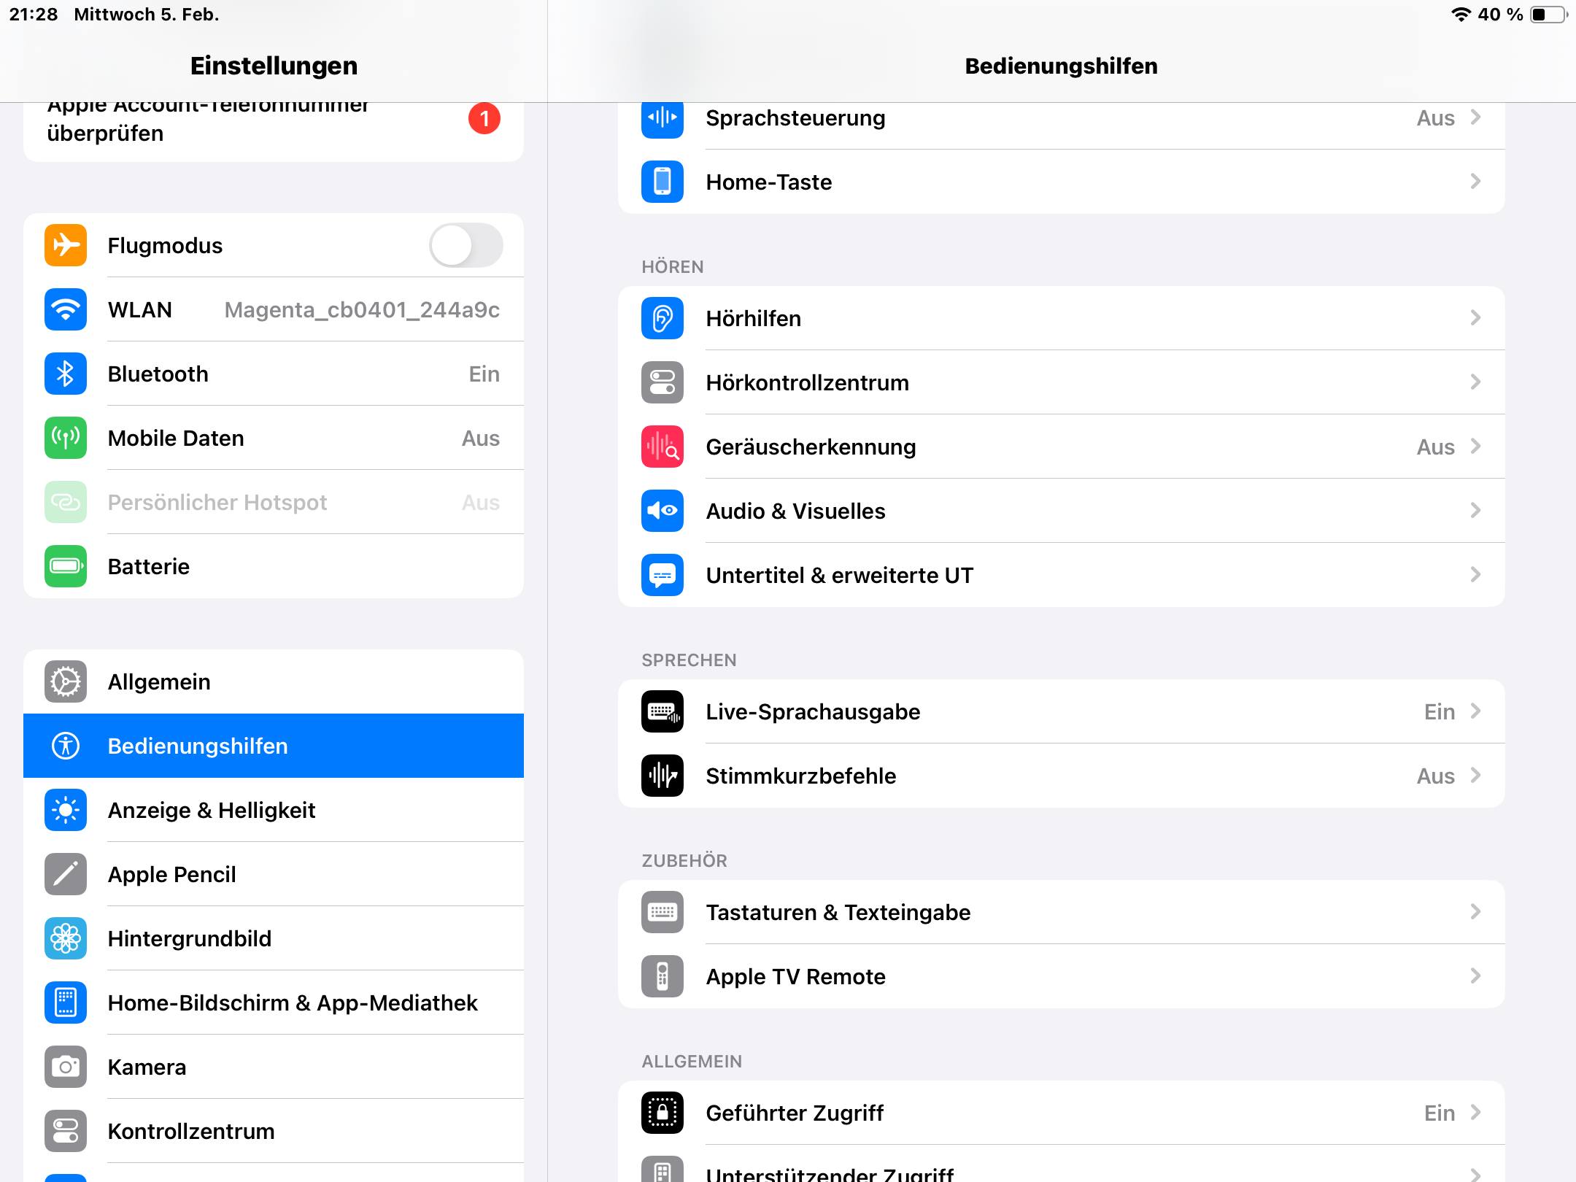This screenshot has width=1576, height=1182.
Task: Tap the Home-Taste device icon
Action: [x=663, y=182]
